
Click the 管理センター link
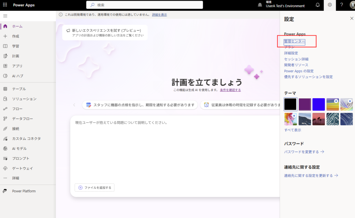tap(294, 42)
